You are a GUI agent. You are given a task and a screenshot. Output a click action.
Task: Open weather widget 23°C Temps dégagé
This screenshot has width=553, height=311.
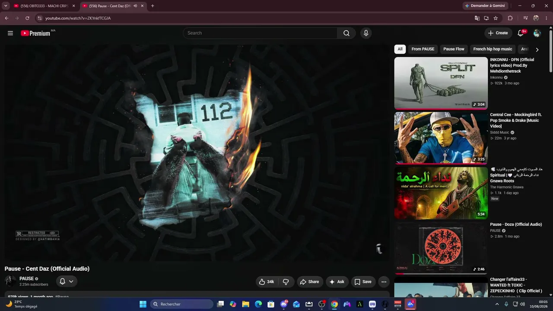22,304
